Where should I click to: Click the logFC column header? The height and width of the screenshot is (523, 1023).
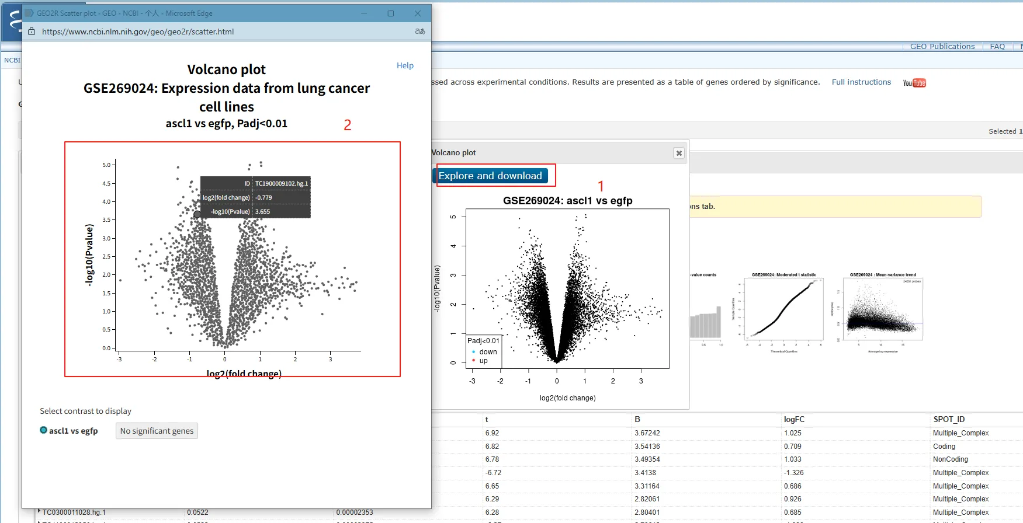coord(794,419)
